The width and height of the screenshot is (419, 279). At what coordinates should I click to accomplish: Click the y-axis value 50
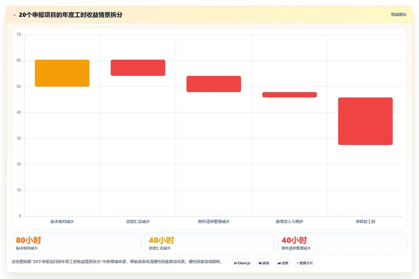click(19, 87)
